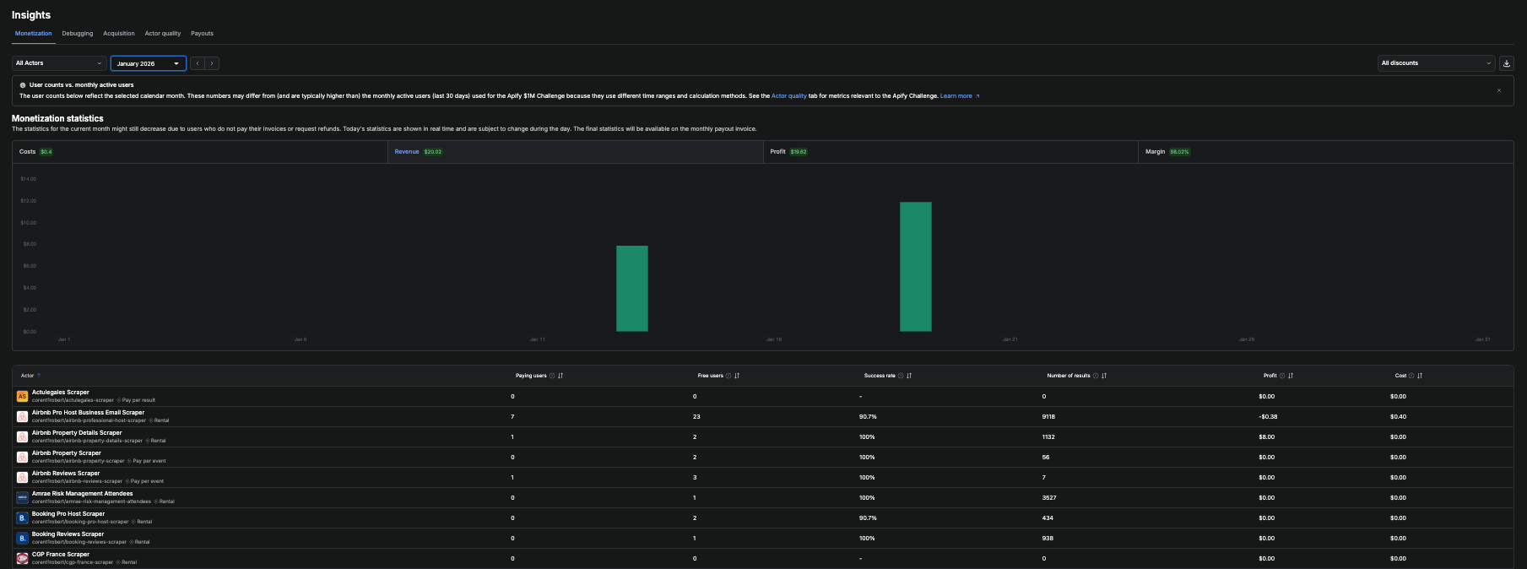1527x569 pixels.
Task: Sort by Paying users column
Action: [560, 376]
